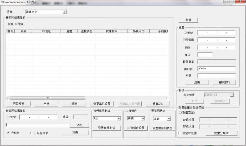Viewport: 246px width, 146px height.
Task: Click the 进度 column header
Action: tap(69, 31)
